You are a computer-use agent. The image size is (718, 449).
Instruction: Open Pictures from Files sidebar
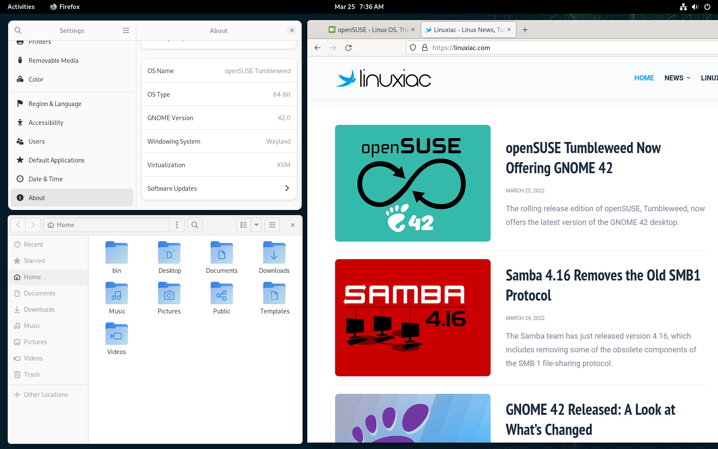point(48,342)
